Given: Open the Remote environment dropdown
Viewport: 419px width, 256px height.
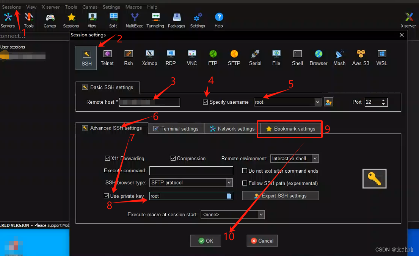Looking at the screenshot, I should (315, 158).
